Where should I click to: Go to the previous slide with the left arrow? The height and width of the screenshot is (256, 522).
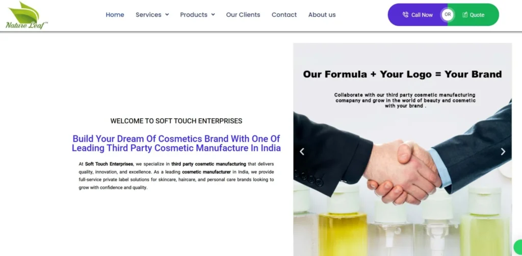[x=302, y=152]
